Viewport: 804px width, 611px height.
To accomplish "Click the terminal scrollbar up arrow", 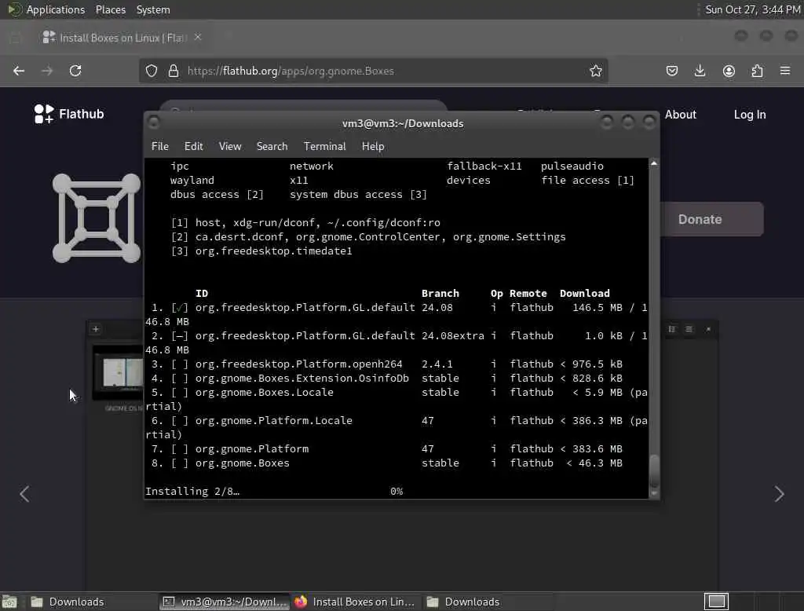I will tap(654, 163).
